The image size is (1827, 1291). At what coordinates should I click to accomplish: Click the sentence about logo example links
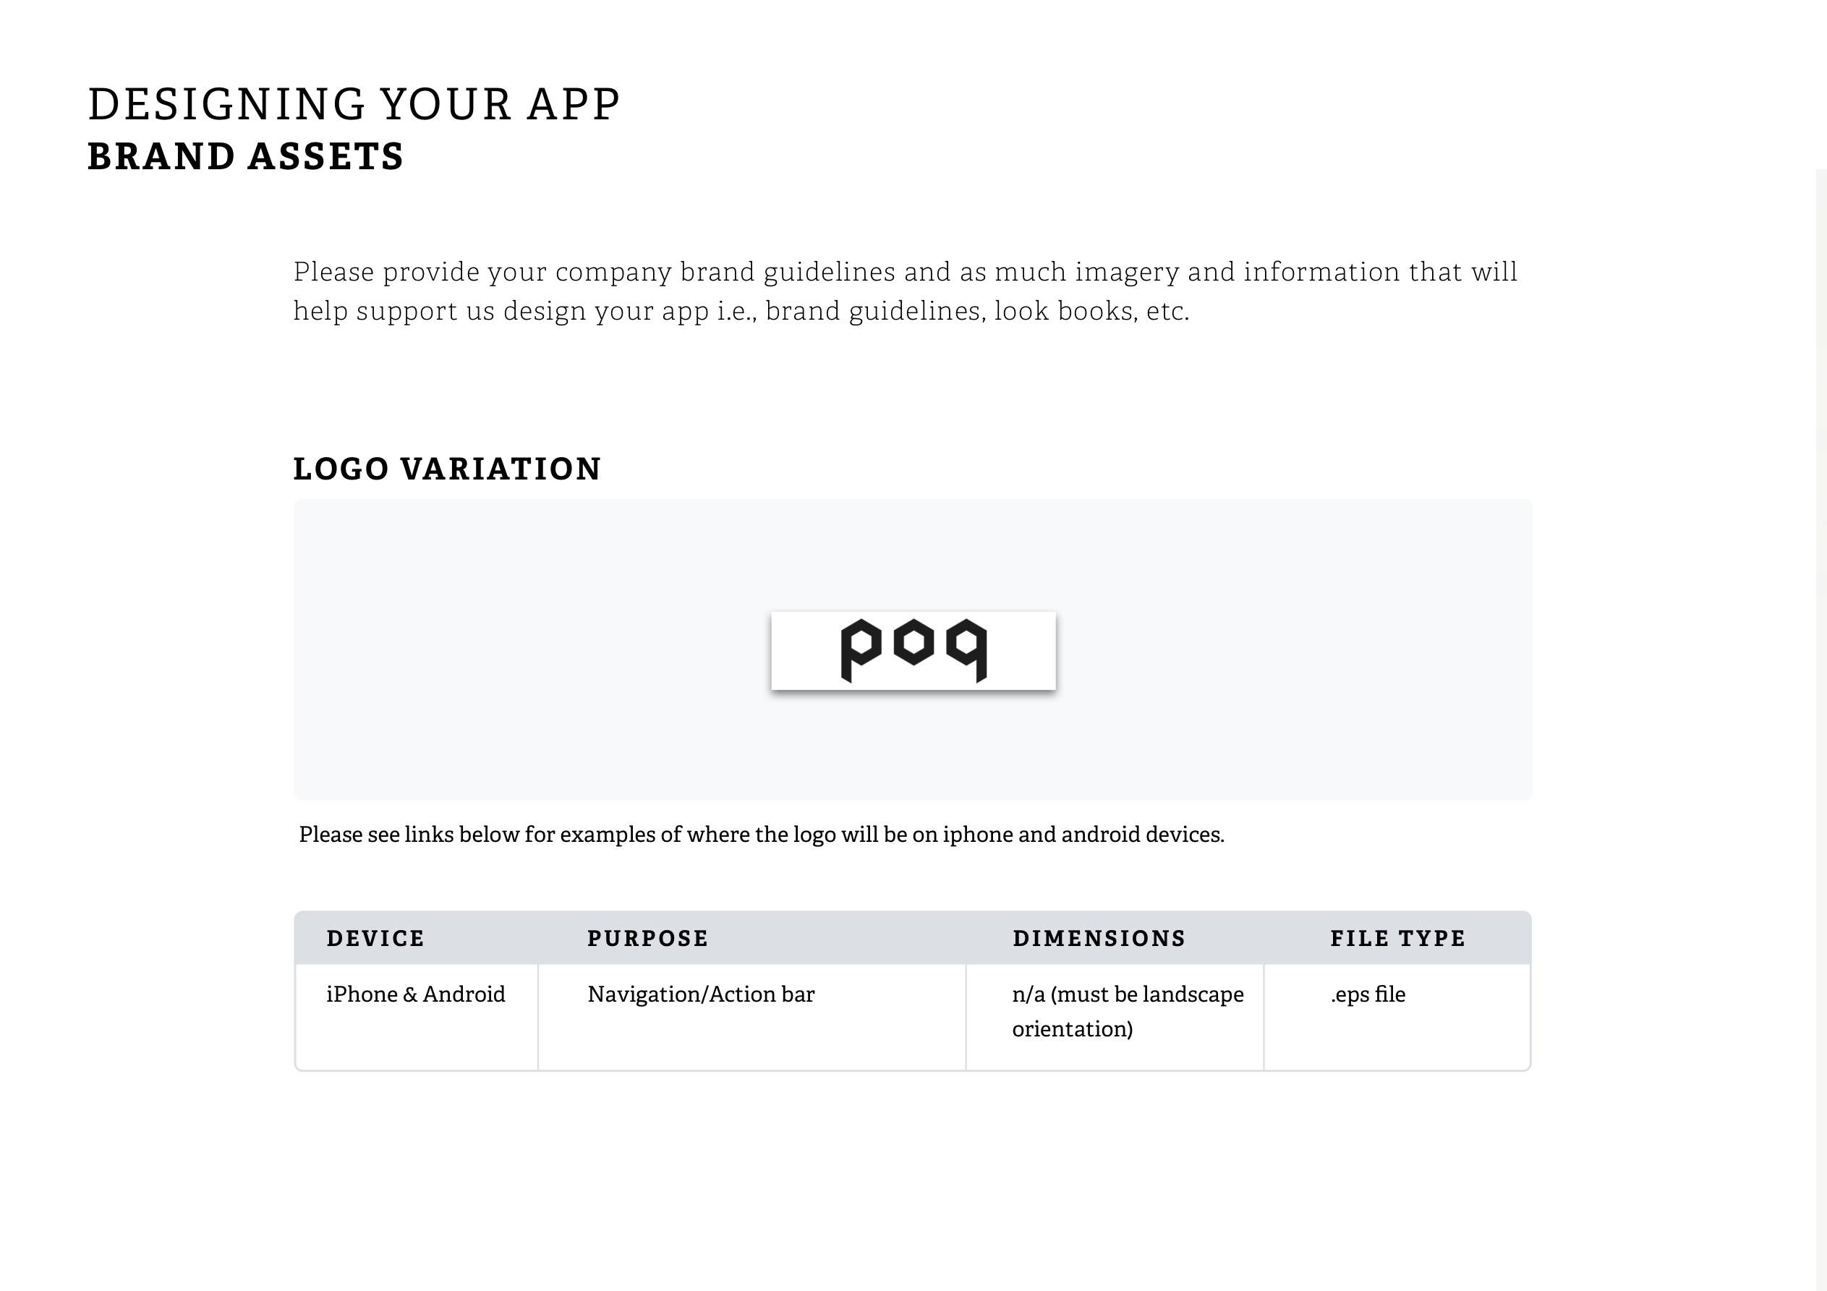(x=762, y=834)
